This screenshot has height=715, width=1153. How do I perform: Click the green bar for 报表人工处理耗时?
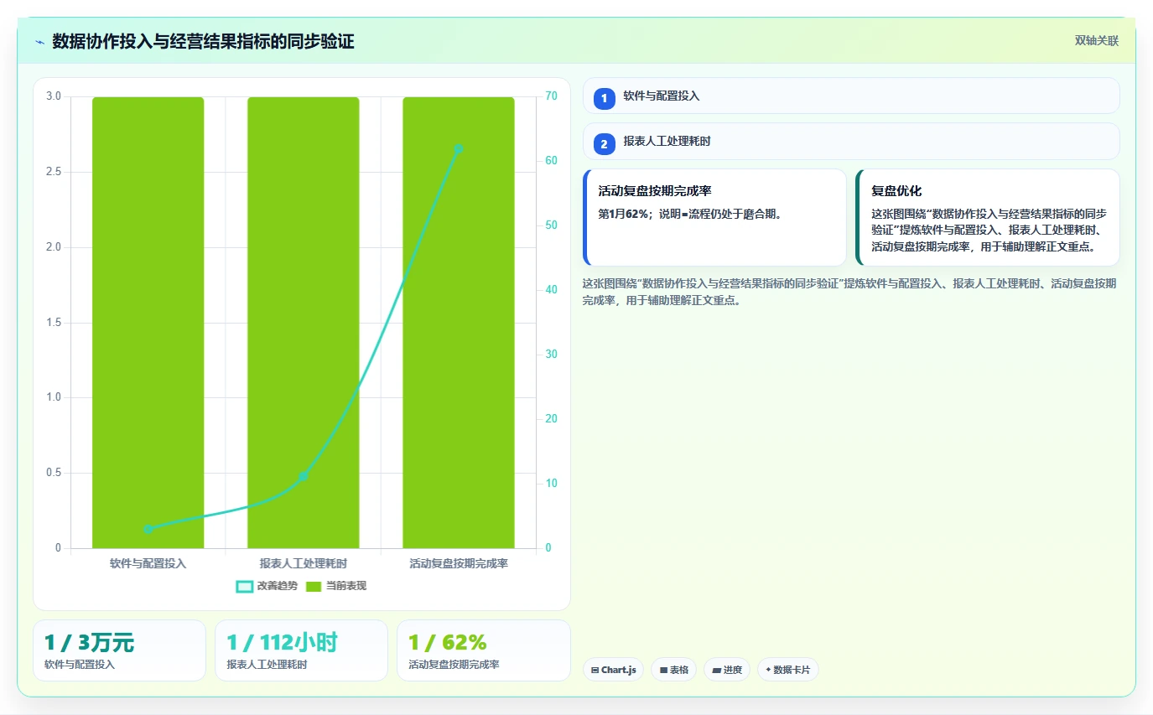(304, 323)
